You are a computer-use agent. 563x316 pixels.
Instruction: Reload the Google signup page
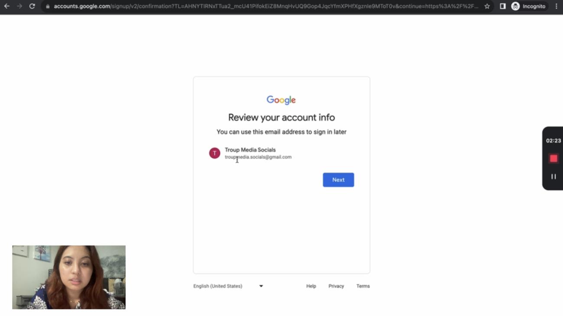click(32, 6)
